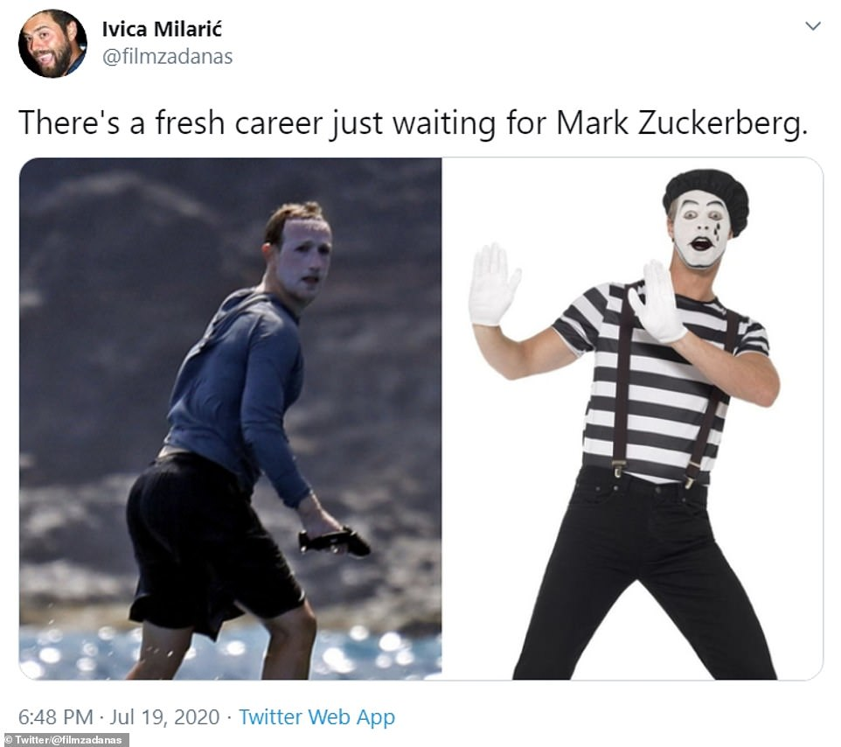
Task: Click the mime's black beret
Action: point(706,196)
